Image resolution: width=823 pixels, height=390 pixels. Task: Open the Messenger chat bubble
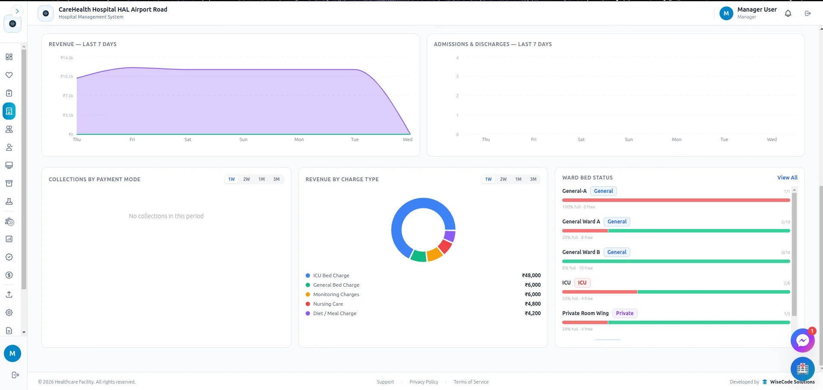coord(802,341)
